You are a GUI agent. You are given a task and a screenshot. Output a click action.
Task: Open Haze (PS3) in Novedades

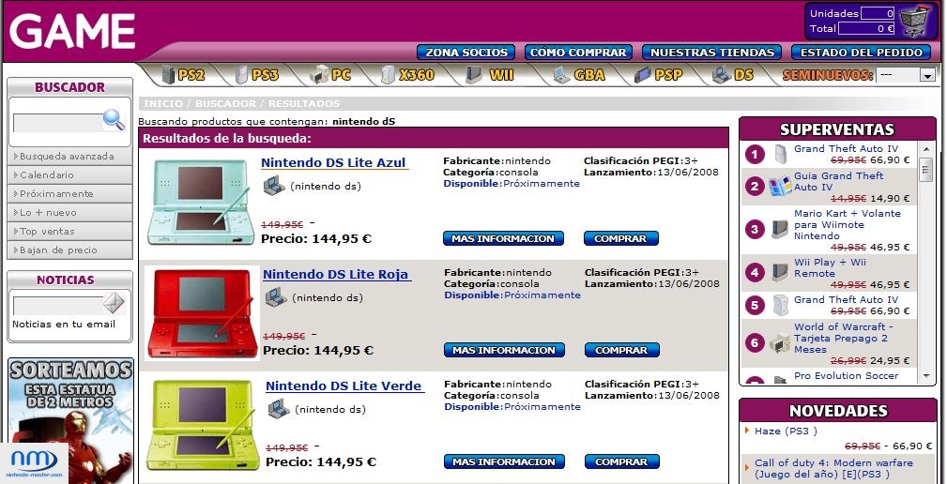point(786,431)
